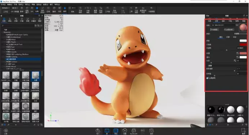Open the material Type dropdown
The height and width of the screenshot is (135, 249).
240,34
